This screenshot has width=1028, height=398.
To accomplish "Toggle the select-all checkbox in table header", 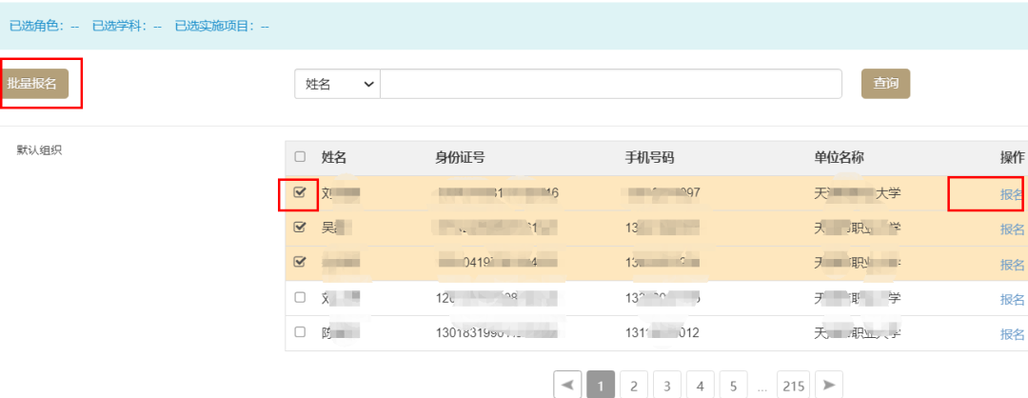I will click(301, 157).
